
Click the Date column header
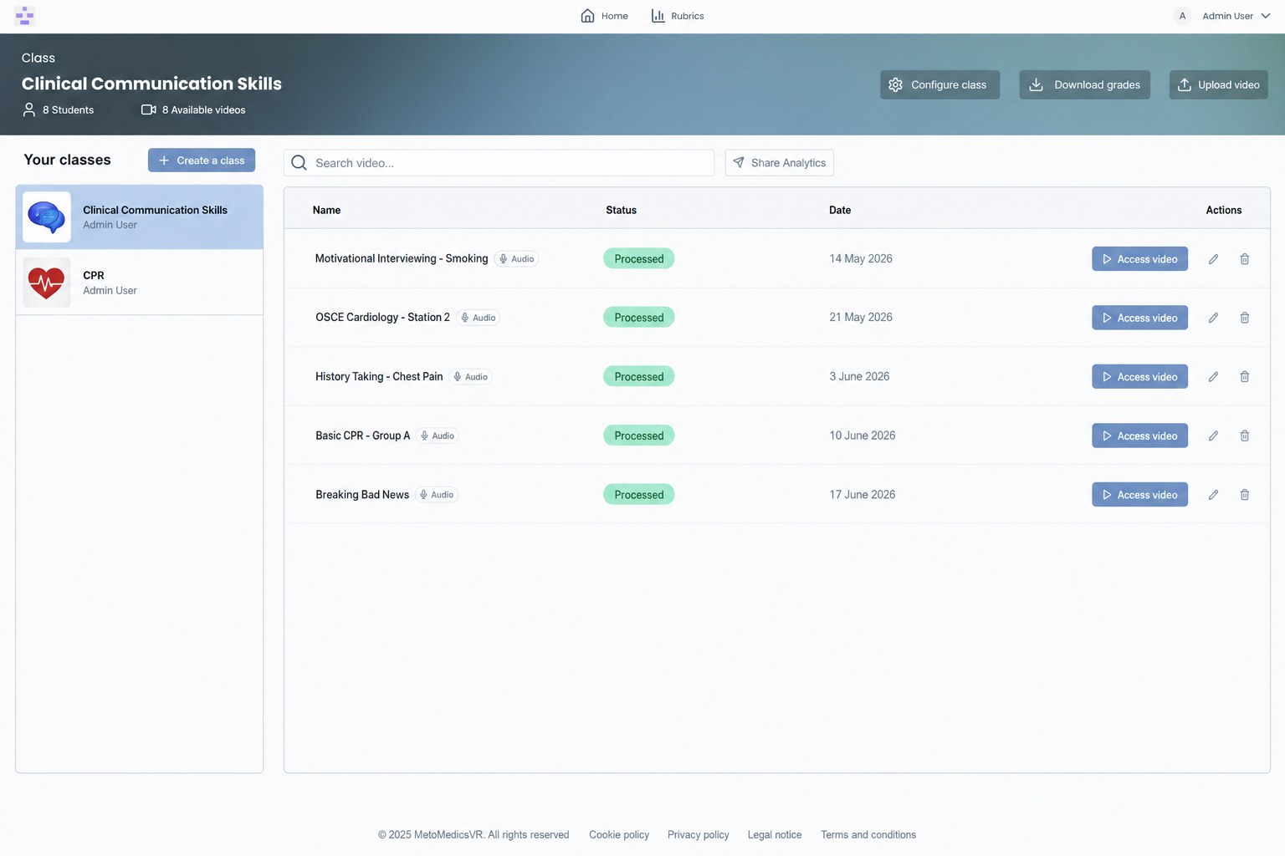[840, 211]
